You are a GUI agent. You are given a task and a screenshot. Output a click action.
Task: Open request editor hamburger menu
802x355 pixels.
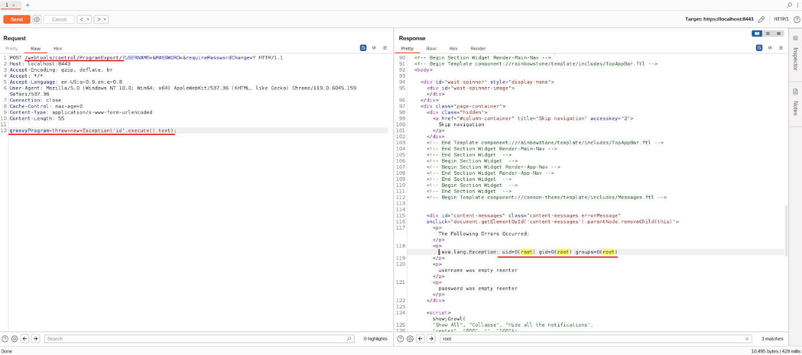[385, 48]
